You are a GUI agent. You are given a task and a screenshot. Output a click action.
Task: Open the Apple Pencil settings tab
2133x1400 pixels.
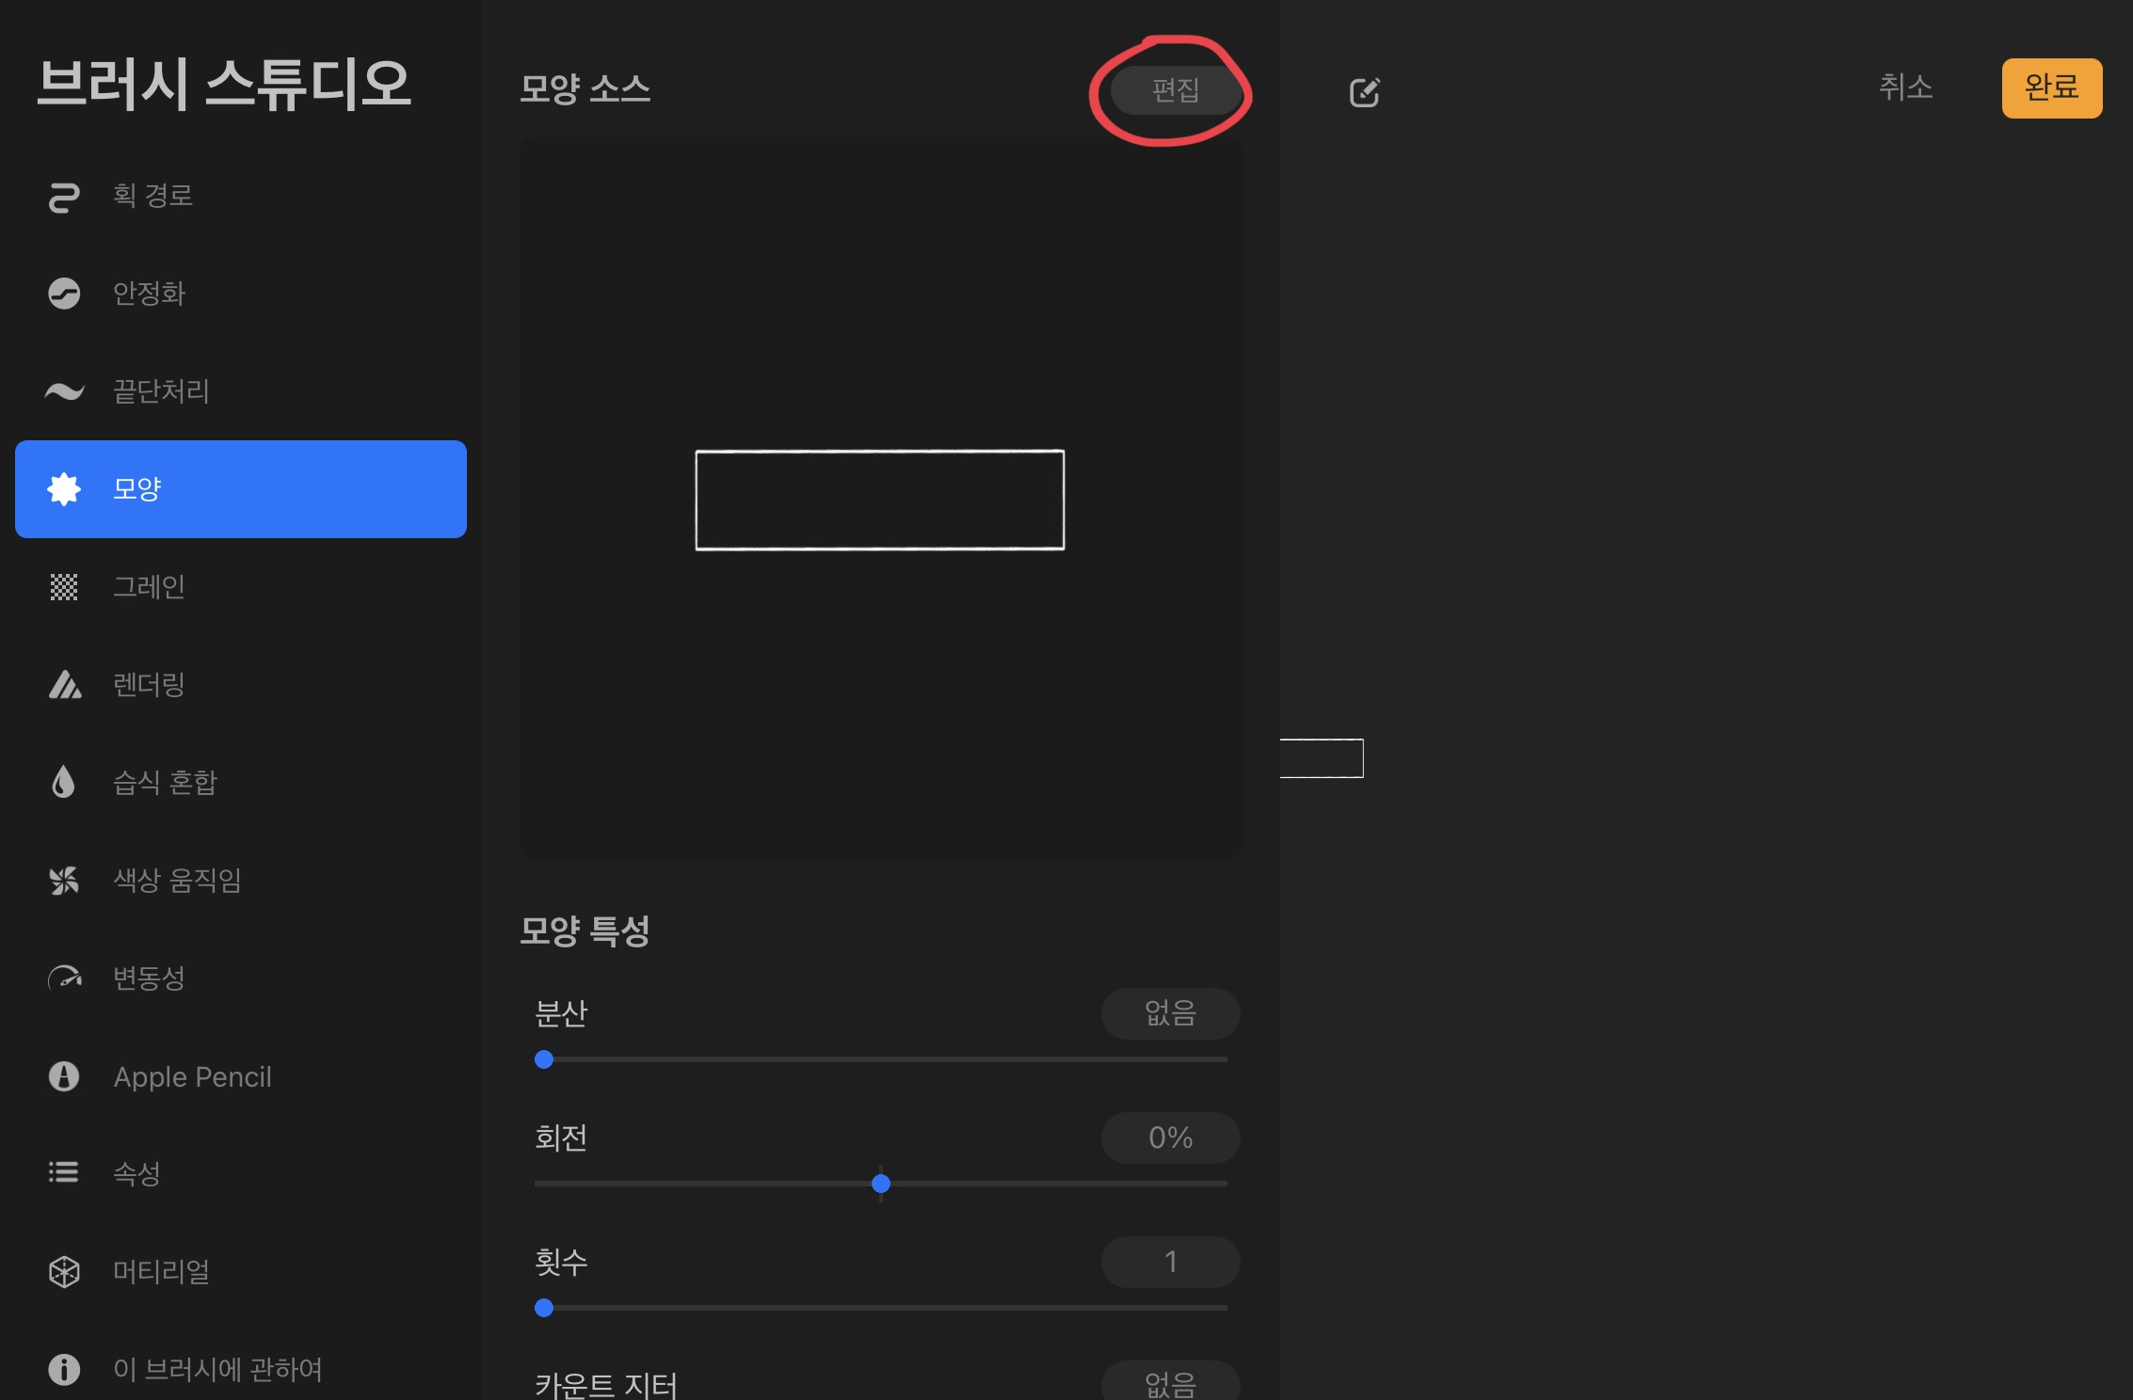[192, 1076]
